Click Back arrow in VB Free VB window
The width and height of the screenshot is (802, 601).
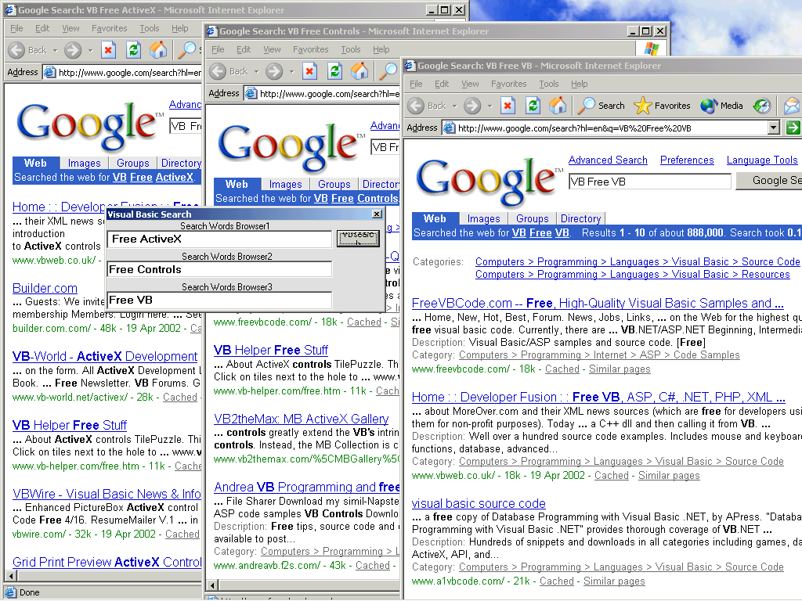[416, 106]
